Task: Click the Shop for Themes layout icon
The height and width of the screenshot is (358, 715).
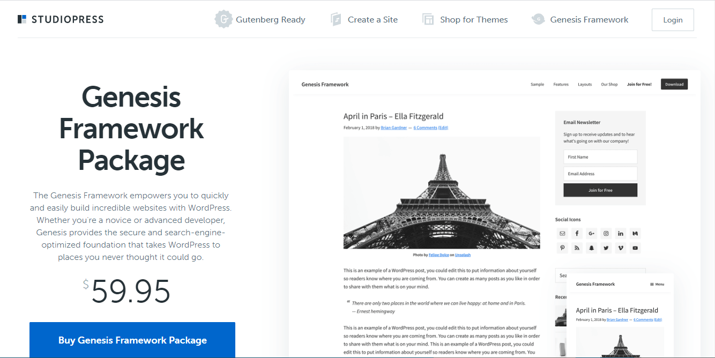Action: click(428, 20)
